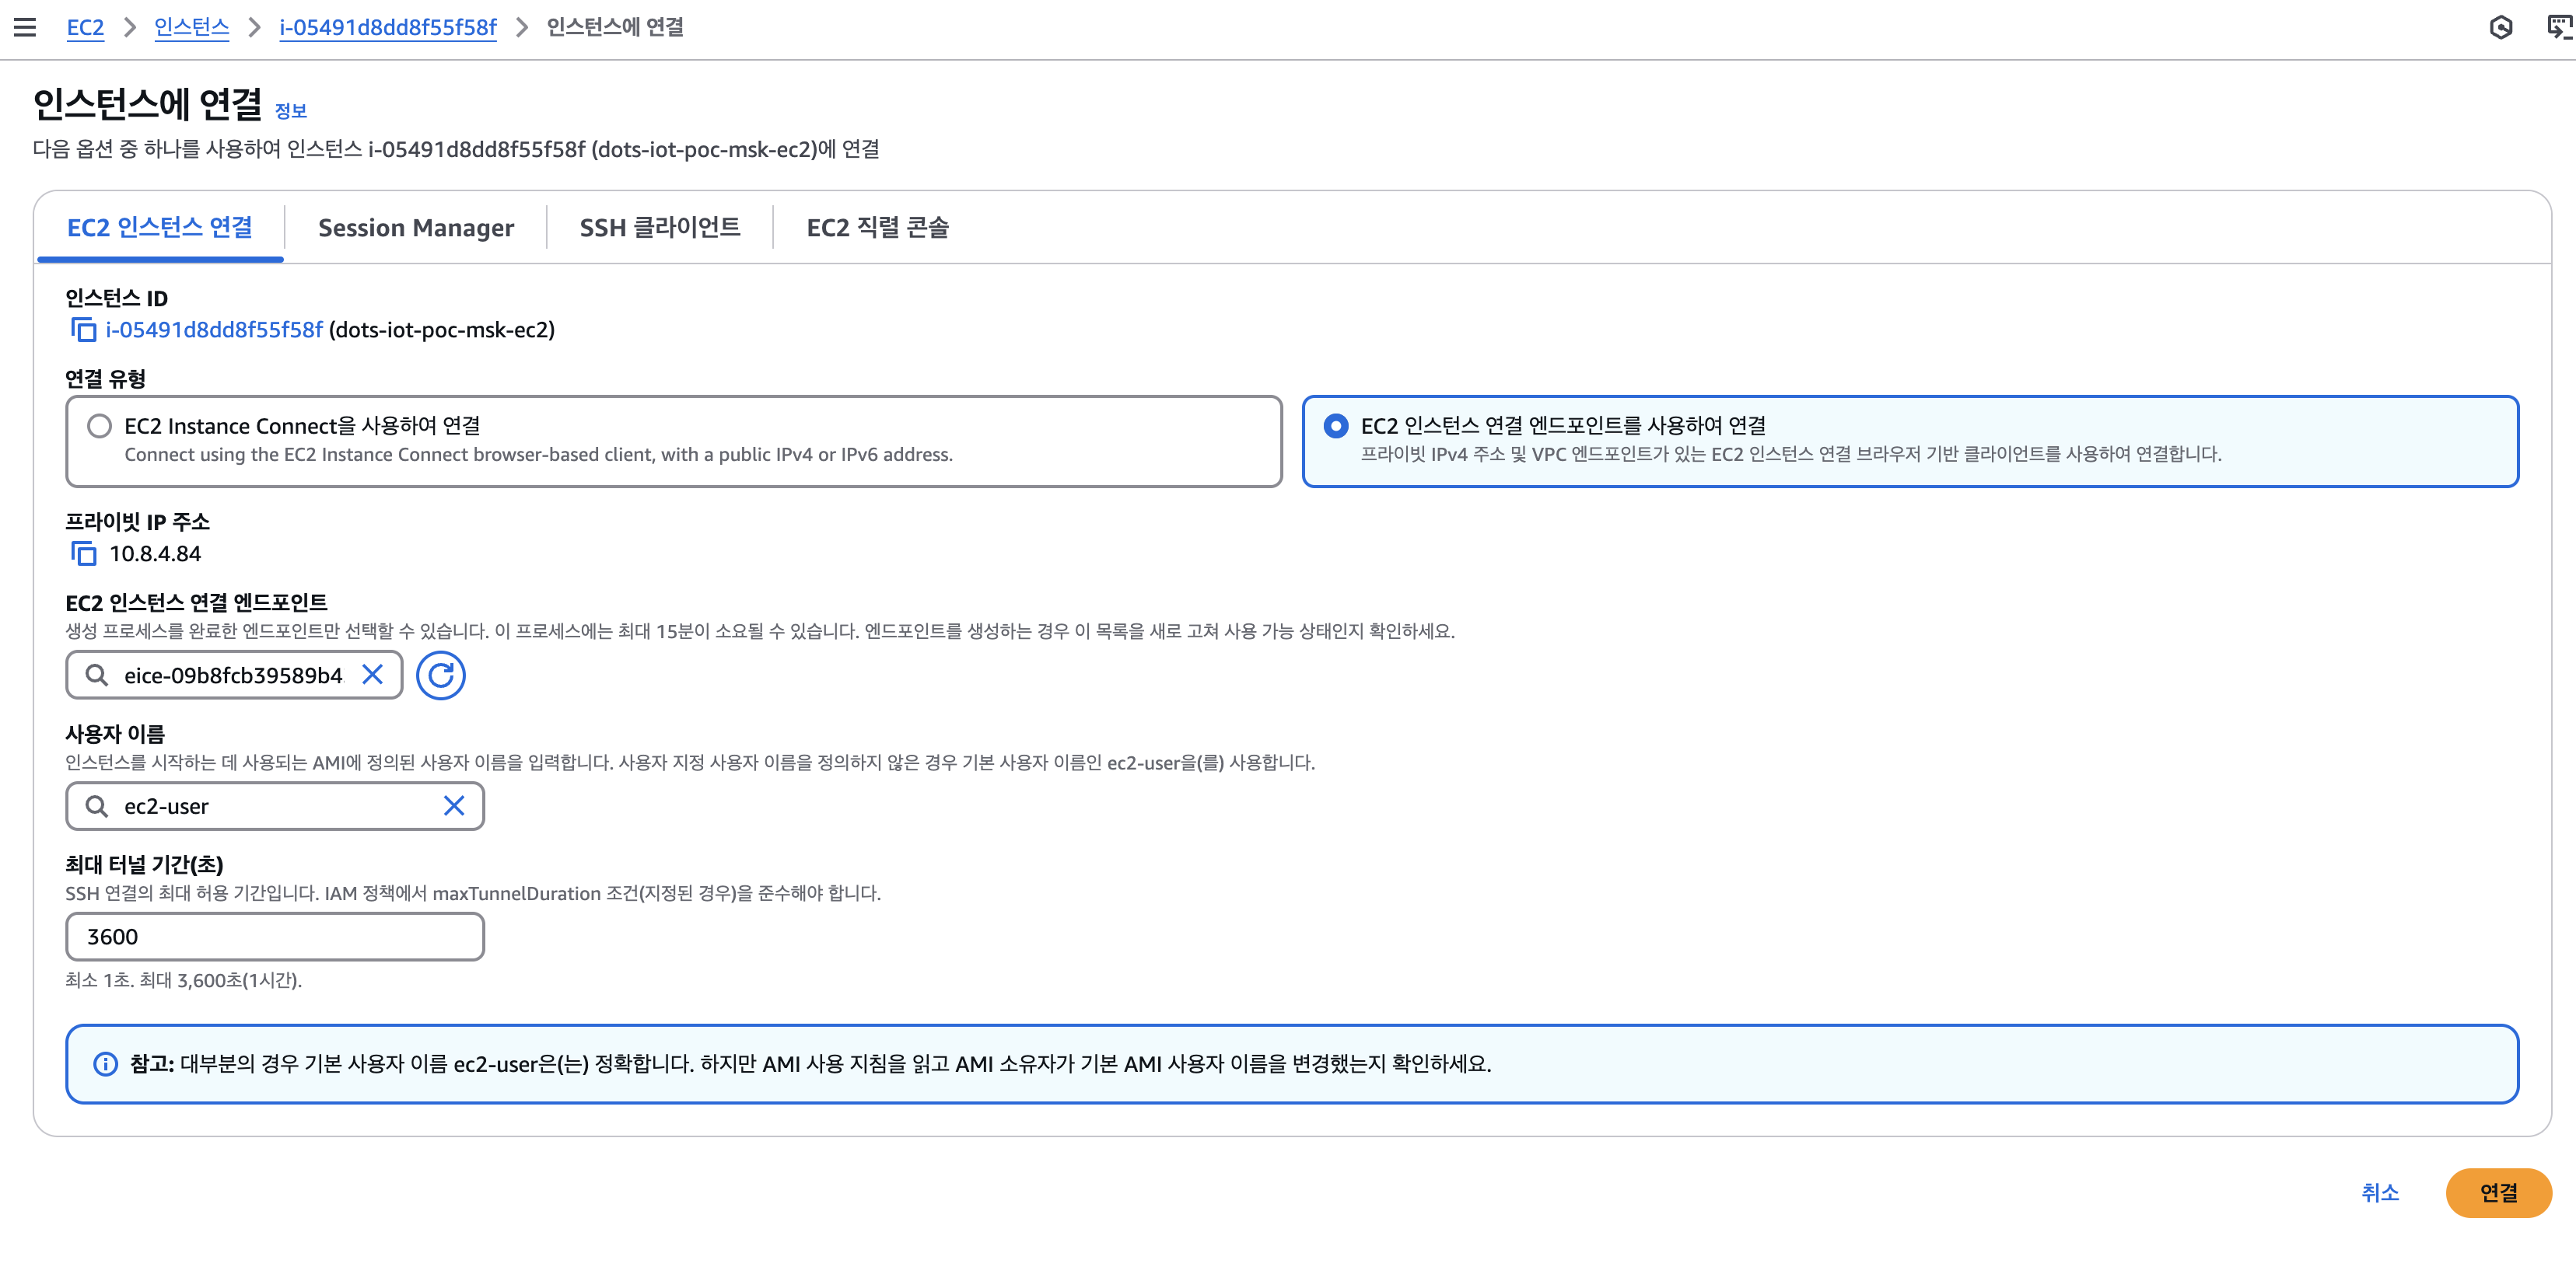2576x1267 pixels.
Task: Go to 인스턴스 breadcrumb link
Action: tap(191, 27)
